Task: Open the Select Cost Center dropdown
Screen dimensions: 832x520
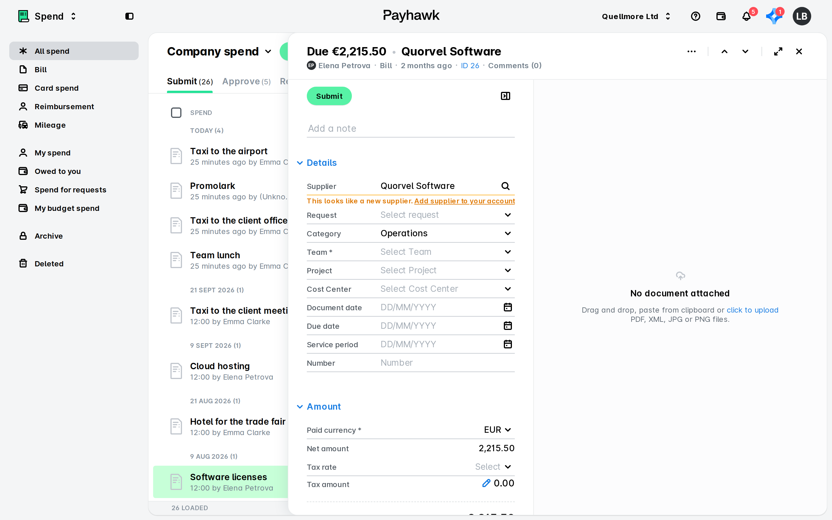Action: (x=447, y=289)
